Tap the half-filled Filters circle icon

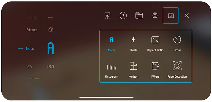click(51, 30)
